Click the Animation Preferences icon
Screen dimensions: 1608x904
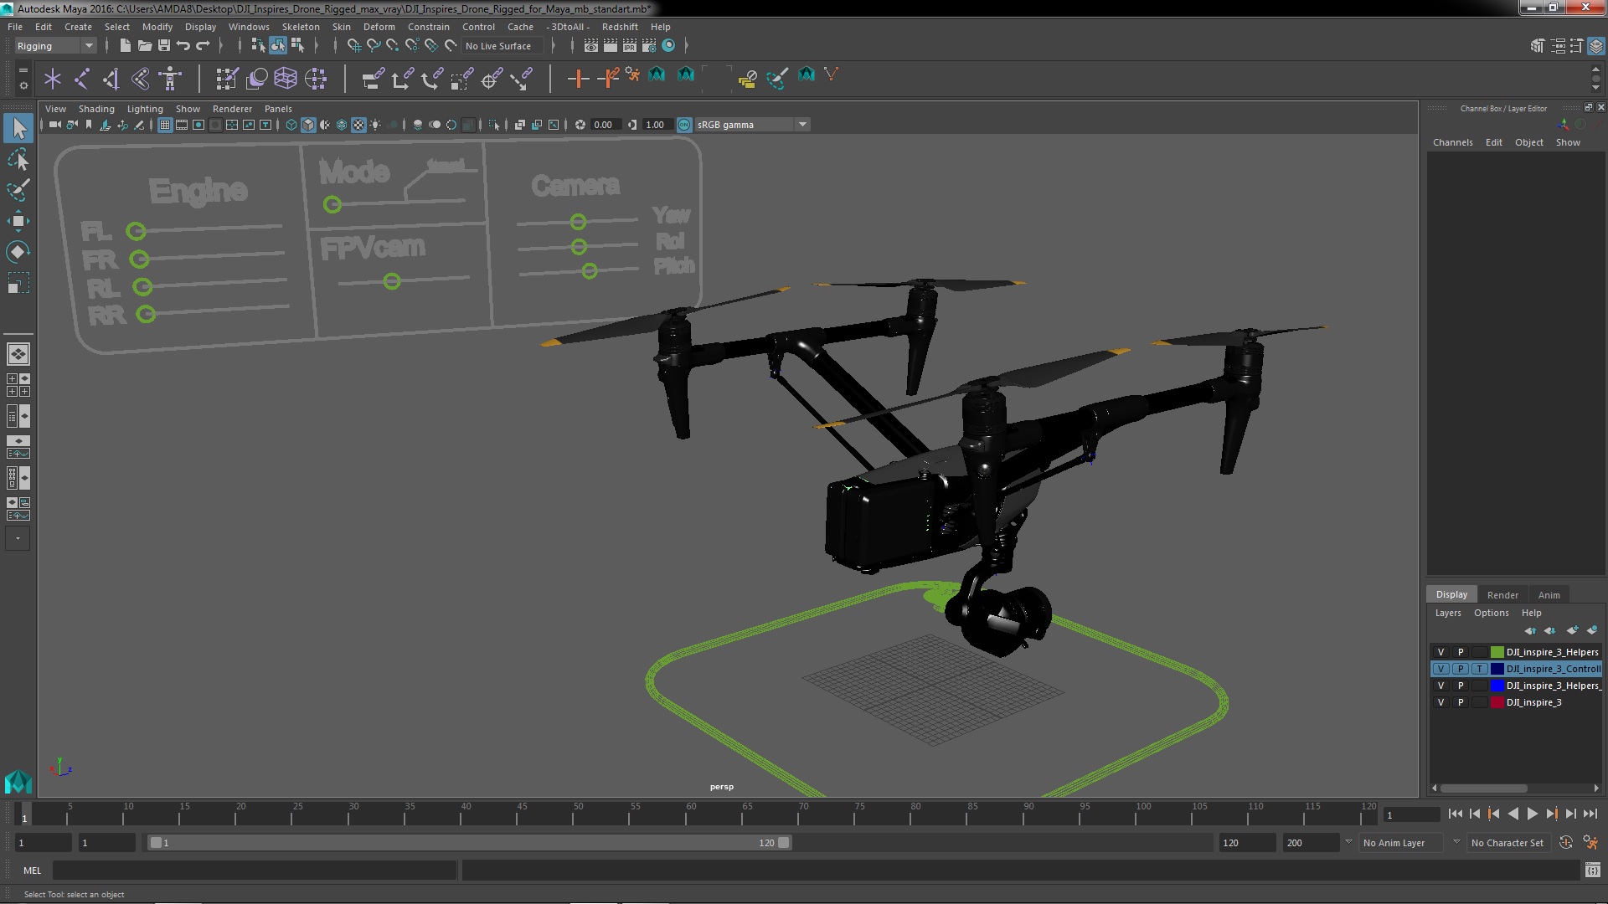[1590, 843]
